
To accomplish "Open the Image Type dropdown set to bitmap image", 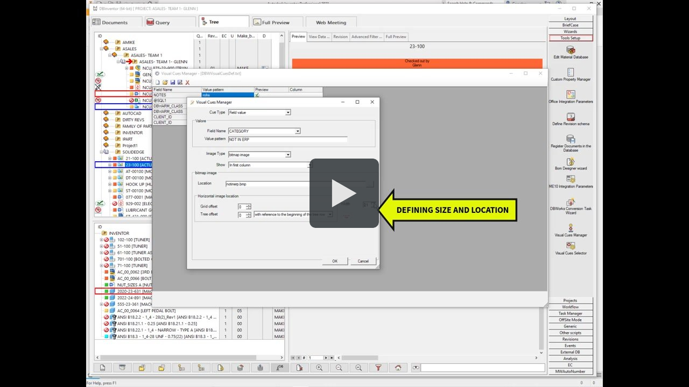I will click(x=287, y=154).
